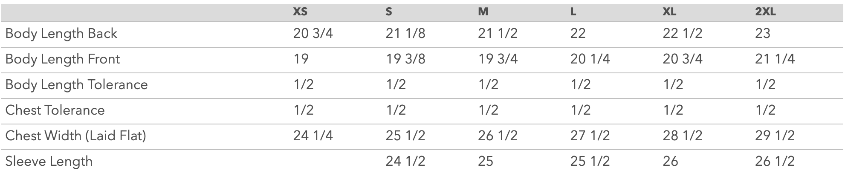Click the 2XL column header
Viewport: 845px width, 179px height.
coord(765,12)
